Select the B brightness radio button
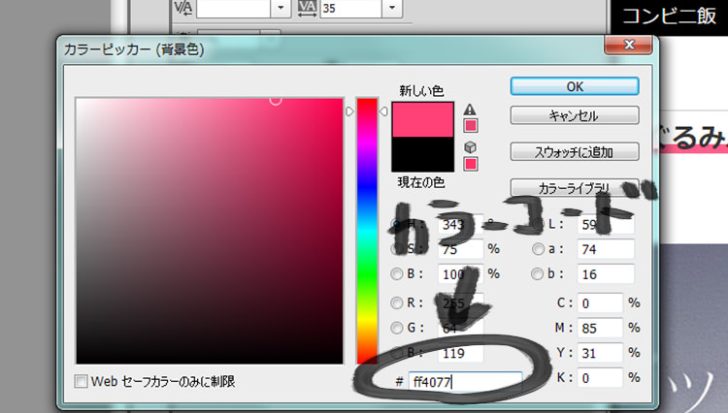728x413 pixels. [x=396, y=274]
